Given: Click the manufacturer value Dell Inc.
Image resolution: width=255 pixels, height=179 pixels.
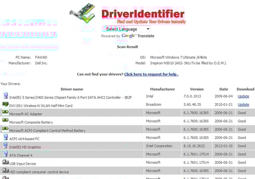Looking at the screenshot, I should [x=41, y=63].
